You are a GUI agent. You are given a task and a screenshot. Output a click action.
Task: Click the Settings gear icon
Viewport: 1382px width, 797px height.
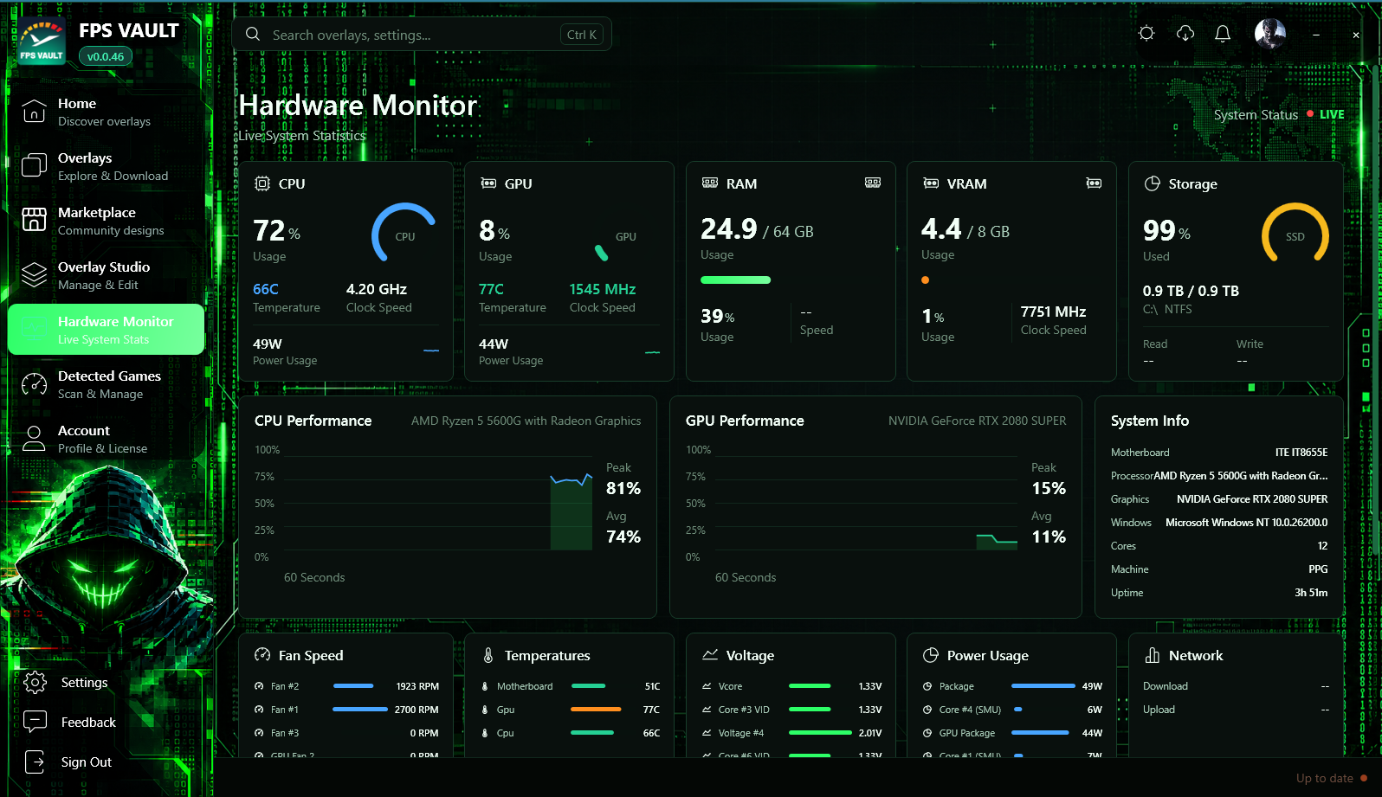(35, 683)
